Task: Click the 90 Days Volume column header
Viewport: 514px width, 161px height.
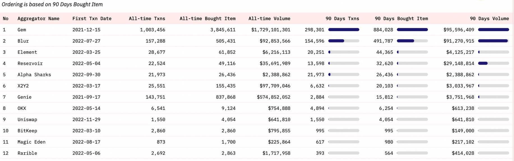Action: [x=489, y=18]
